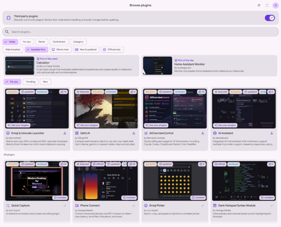Viewport: 281px width, 227px height.
Task: Click the grid icon beside Sathi.AI
Action: point(77,133)
